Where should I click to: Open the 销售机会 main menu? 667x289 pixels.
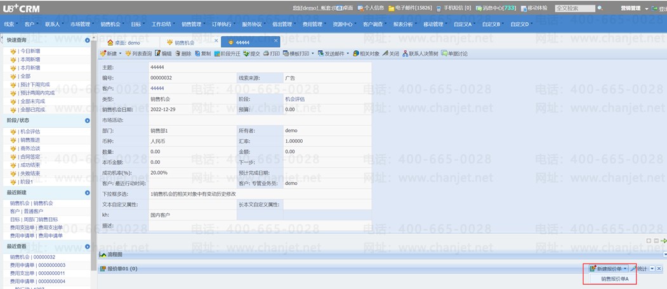[x=112, y=24]
